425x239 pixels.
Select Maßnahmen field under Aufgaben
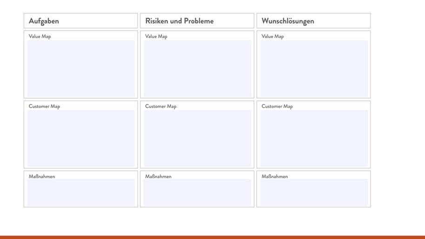pyautogui.click(x=81, y=193)
